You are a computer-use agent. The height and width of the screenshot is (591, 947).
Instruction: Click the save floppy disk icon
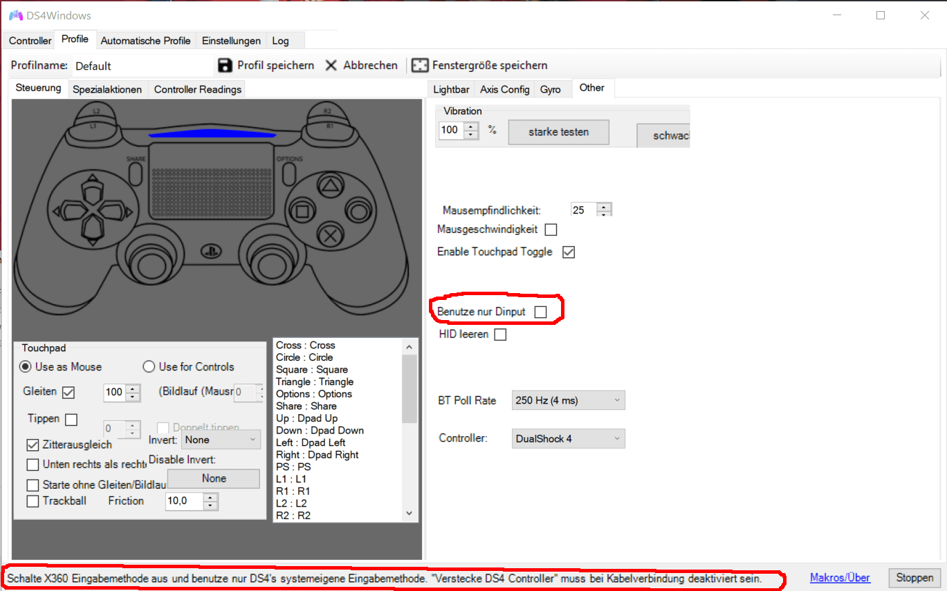[x=225, y=65]
